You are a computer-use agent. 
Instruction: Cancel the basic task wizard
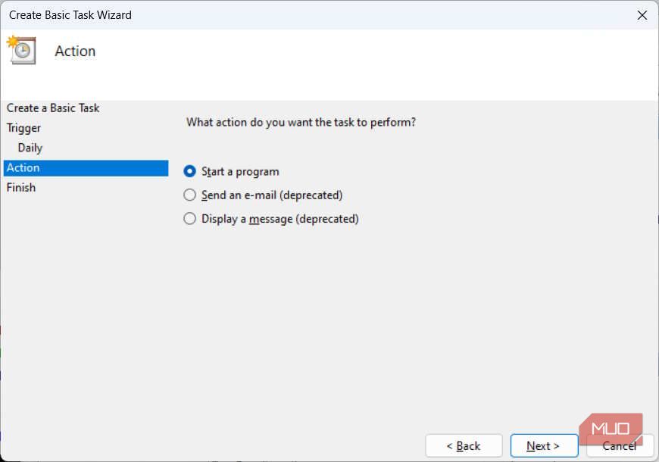[620, 445]
